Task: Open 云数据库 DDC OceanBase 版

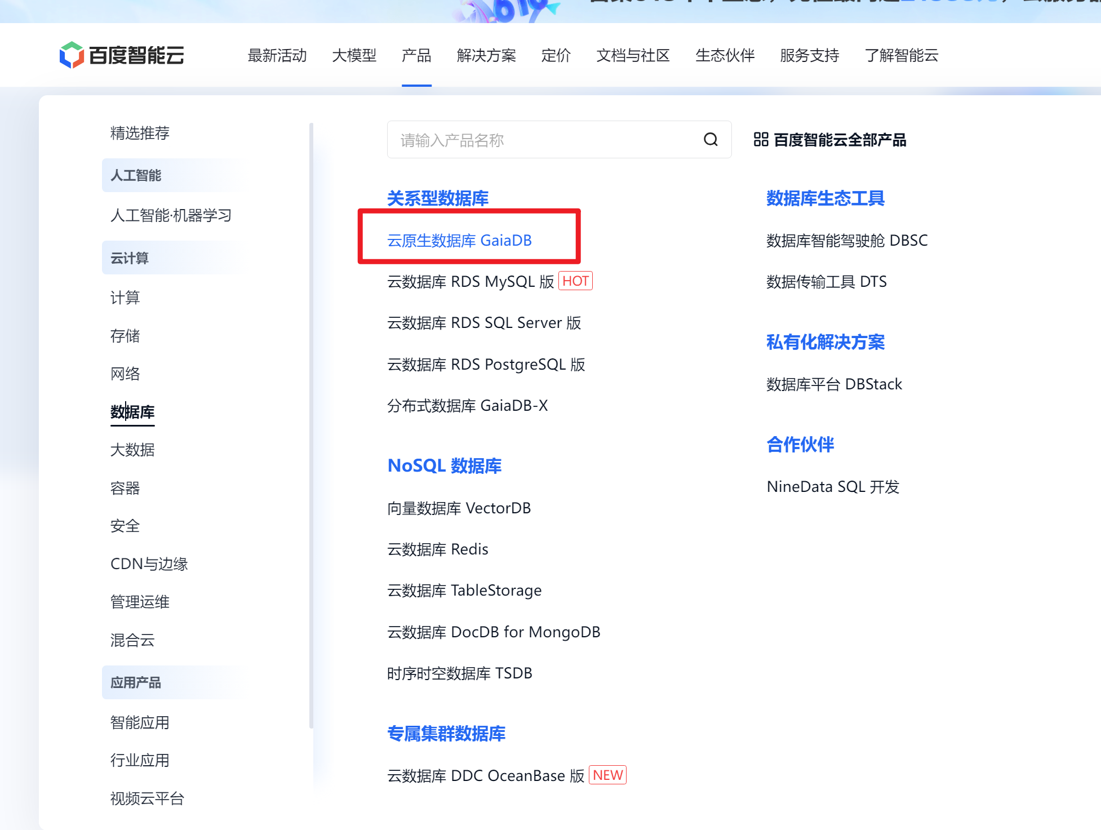Action: coord(486,776)
